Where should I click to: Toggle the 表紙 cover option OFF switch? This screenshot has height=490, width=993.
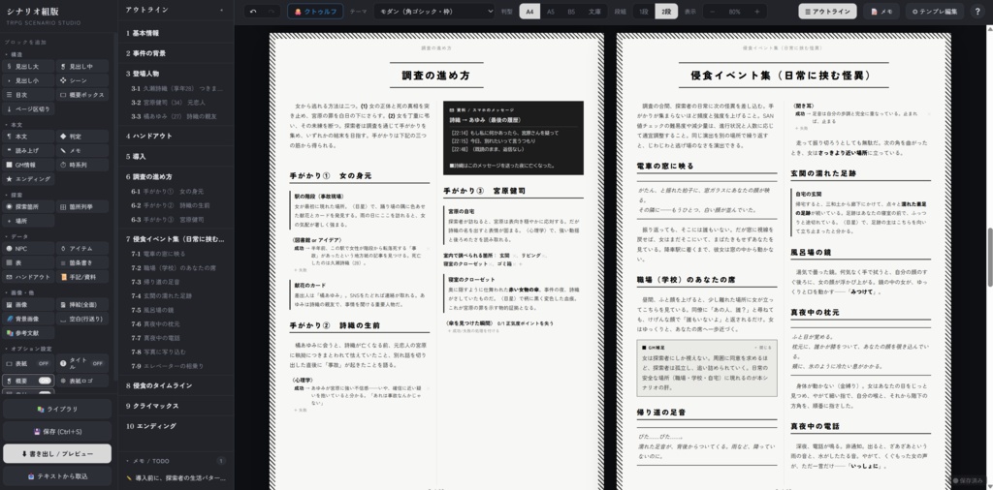[x=43, y=363]
